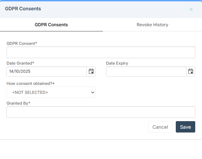Click the Date Expiry label text
Viewport: 202px width, 159px height.
coord(117,63)
